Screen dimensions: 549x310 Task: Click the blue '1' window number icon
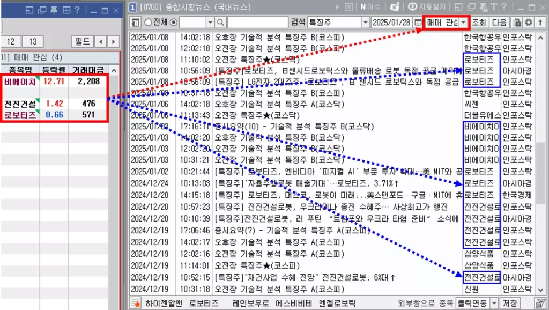[133, 6]
